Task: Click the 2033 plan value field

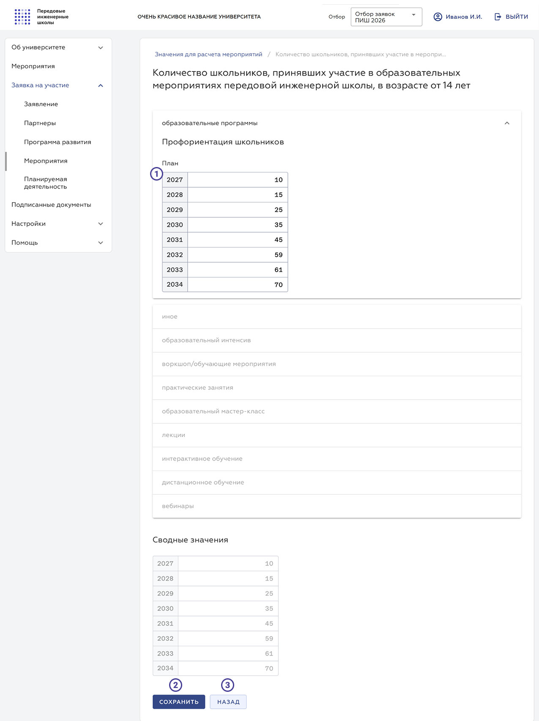Action: click(238, 270)
